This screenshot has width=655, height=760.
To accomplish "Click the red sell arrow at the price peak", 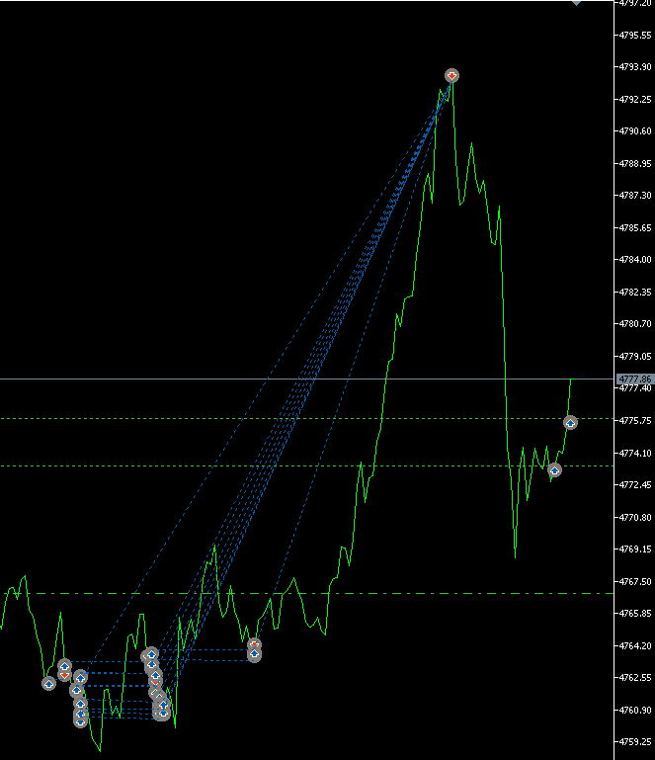I will (451, 76).
